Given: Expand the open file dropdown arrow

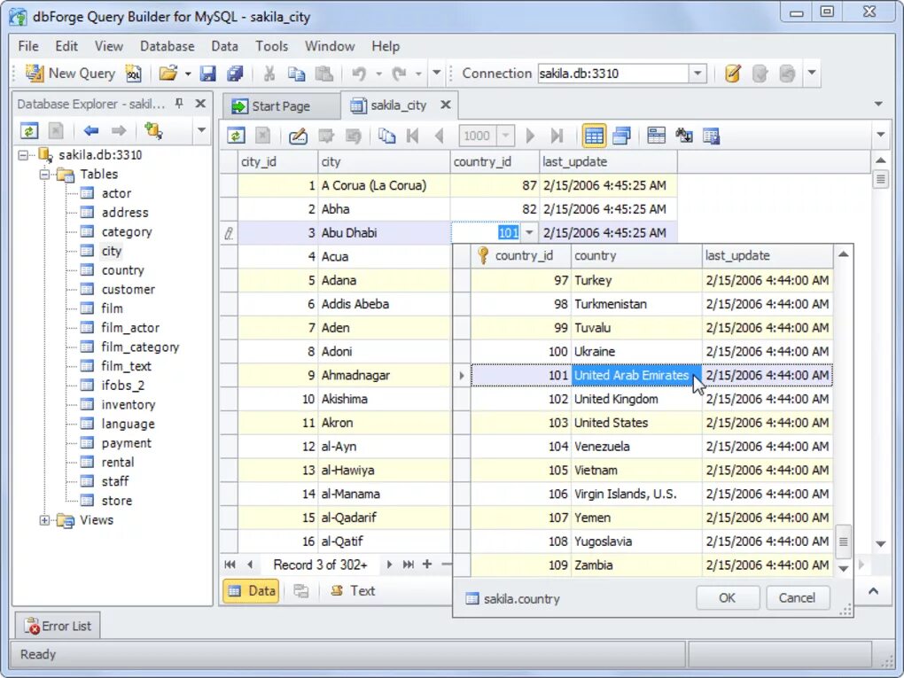Looking at the screenshot, I should (188, 74).
